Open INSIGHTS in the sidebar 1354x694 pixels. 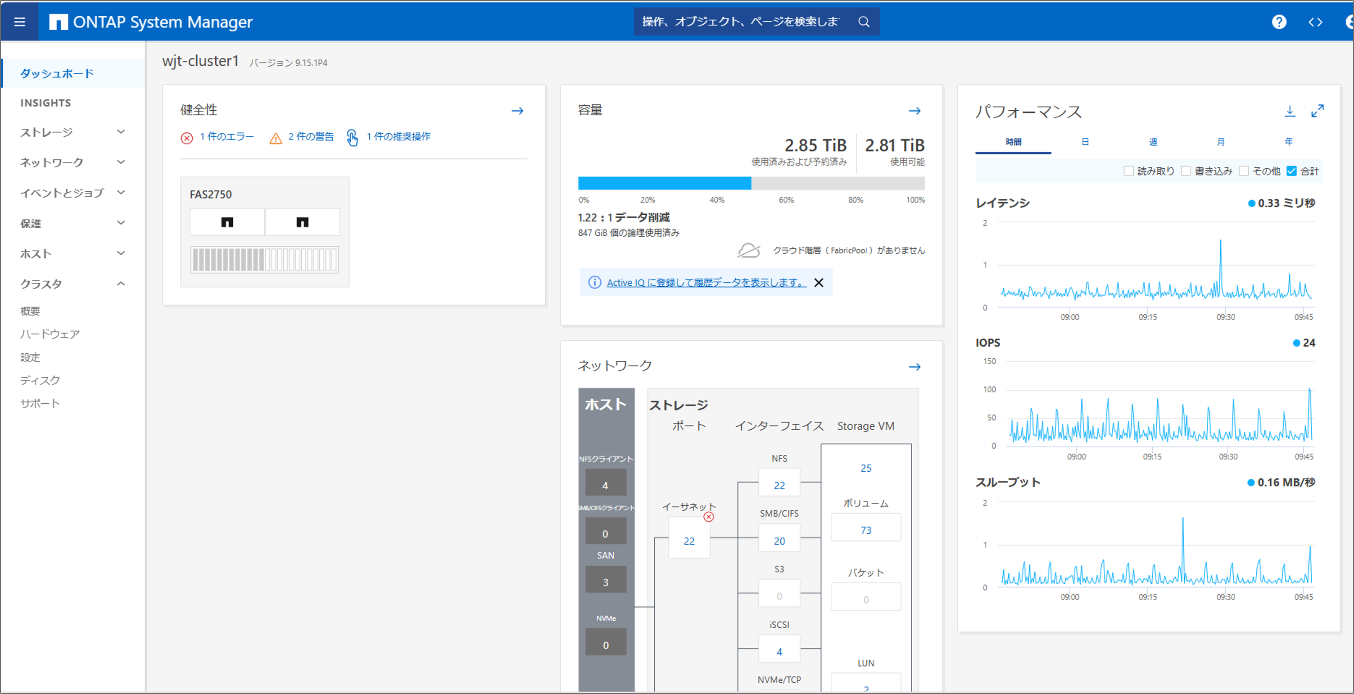(x=46, y=103)
